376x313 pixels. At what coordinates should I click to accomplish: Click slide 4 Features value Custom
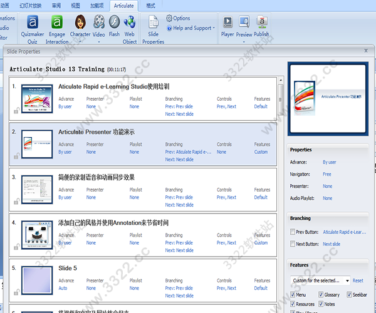[261, 243]
